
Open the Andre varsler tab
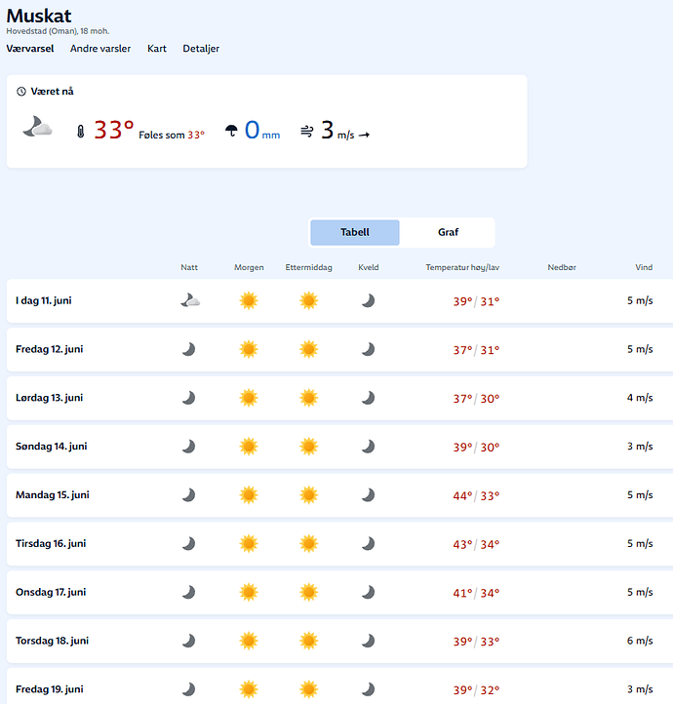click(100, 49)
